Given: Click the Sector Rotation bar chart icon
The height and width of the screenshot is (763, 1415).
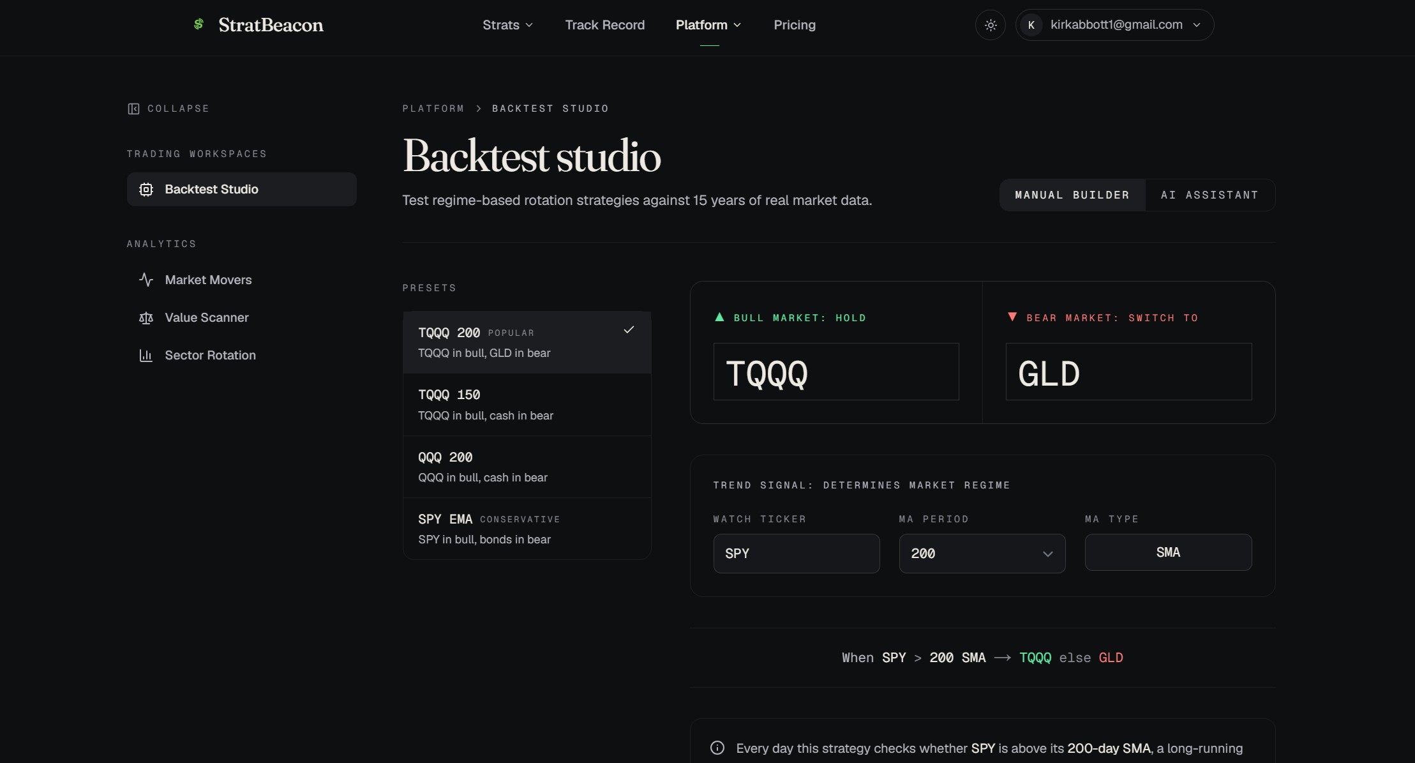Looking at the screenshot, I should point(146,355).
